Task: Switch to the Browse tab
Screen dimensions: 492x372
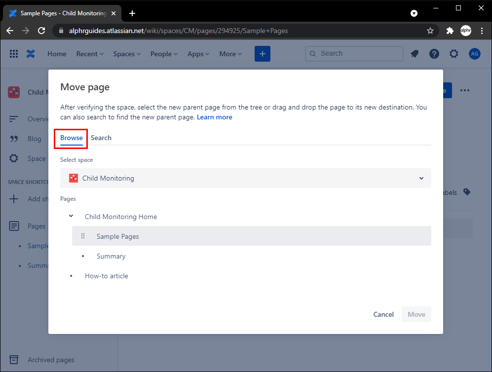Action: pos(72,138)
